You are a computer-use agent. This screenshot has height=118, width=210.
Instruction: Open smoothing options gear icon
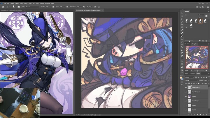click(84, 6)
